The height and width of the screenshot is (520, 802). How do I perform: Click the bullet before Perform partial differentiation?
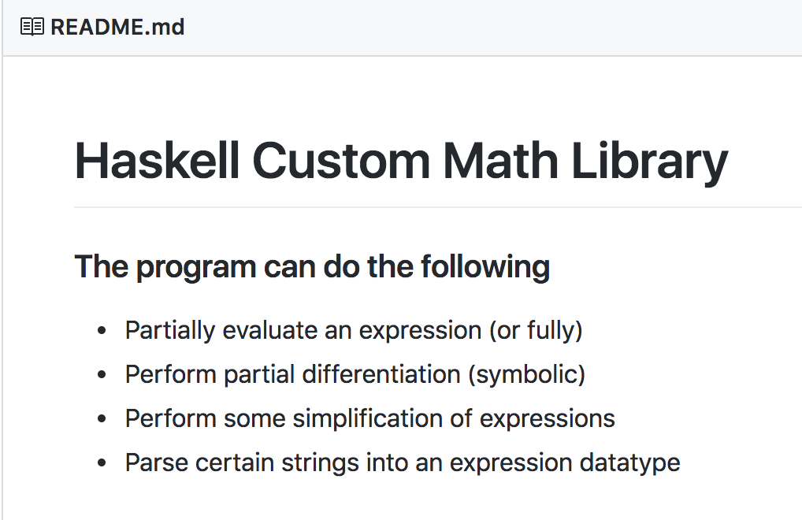point(102,375)
